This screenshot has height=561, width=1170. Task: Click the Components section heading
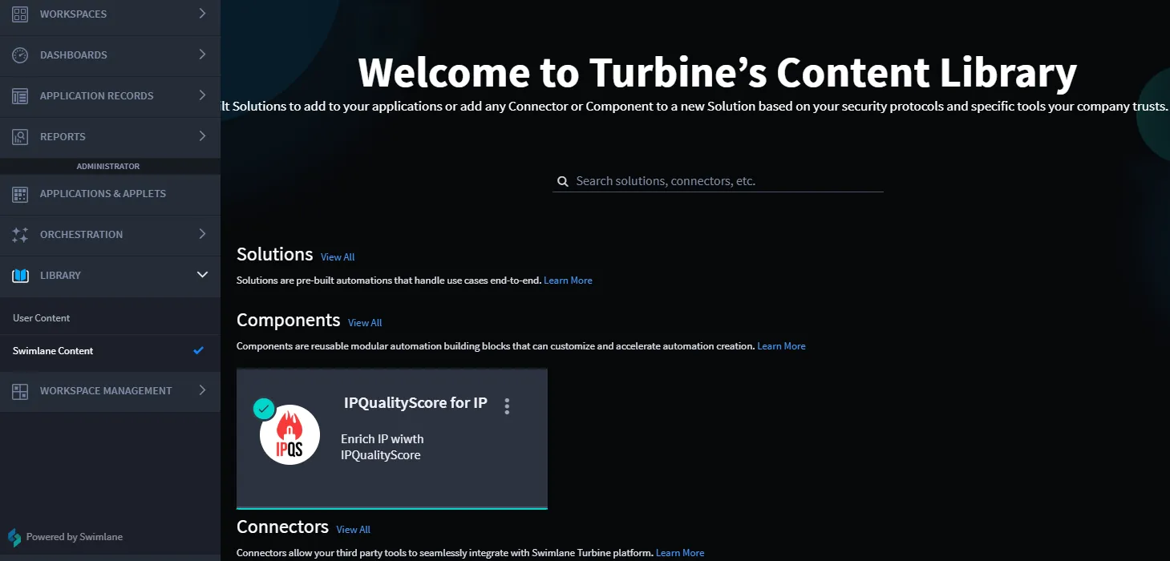pos(289,321)
